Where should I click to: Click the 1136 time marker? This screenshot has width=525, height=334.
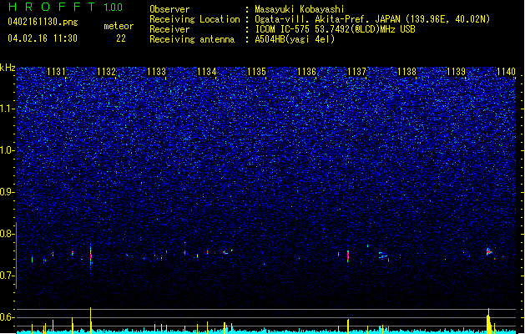[x=306, y=72]
